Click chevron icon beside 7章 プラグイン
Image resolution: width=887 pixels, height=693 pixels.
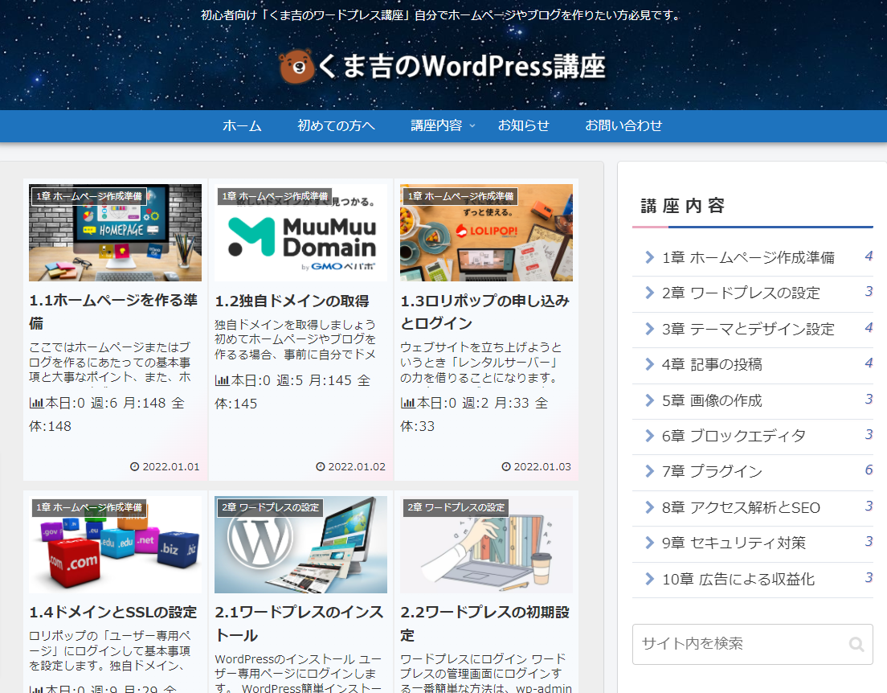649,471
